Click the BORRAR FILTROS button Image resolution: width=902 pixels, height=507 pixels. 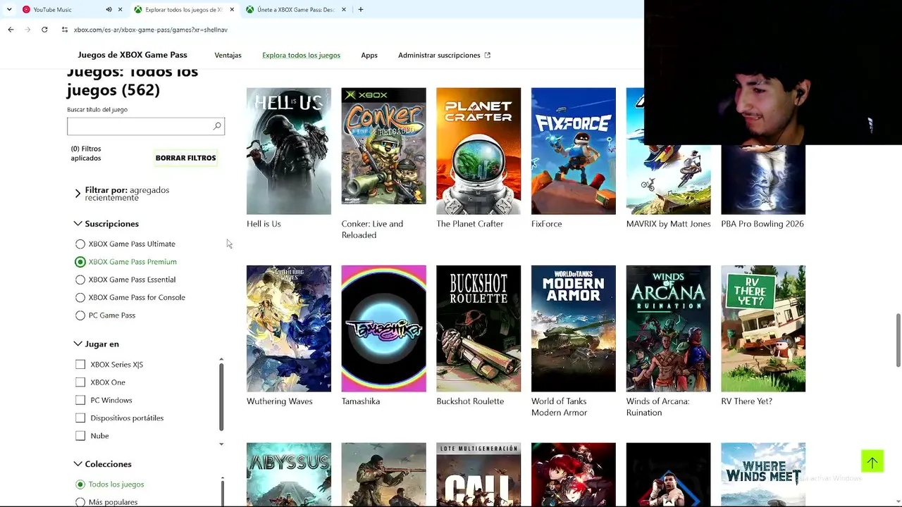[x=185, y=158]
